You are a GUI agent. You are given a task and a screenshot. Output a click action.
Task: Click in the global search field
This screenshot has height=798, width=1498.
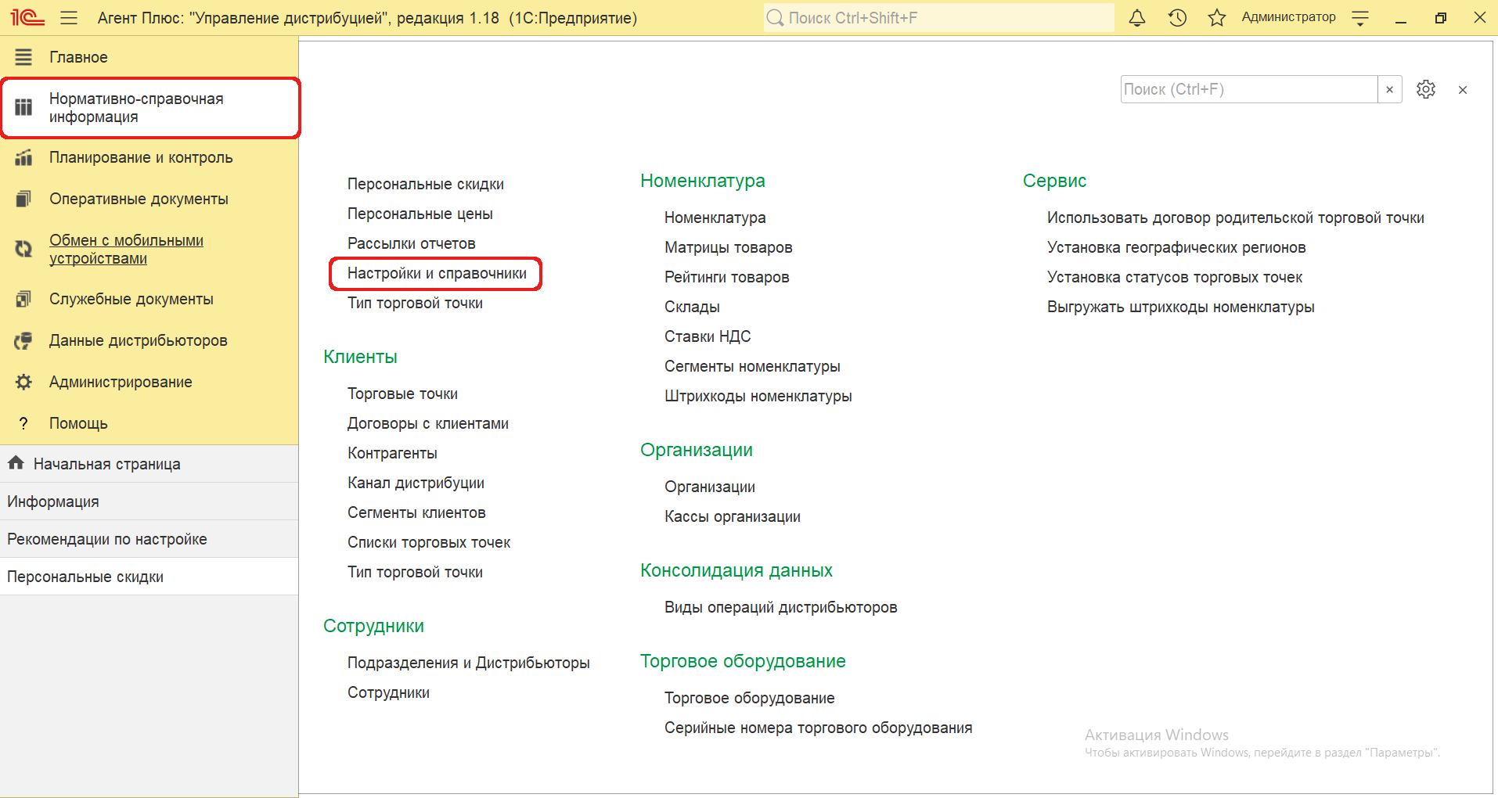(x=939, y=18)
